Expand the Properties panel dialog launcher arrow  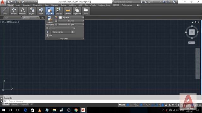click(83, 39)
